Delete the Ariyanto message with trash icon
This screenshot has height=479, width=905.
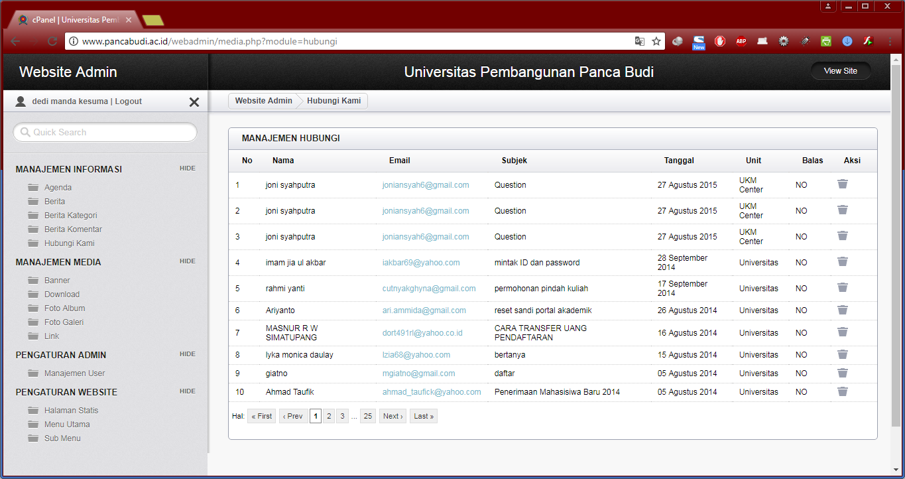tap(842, 310)
